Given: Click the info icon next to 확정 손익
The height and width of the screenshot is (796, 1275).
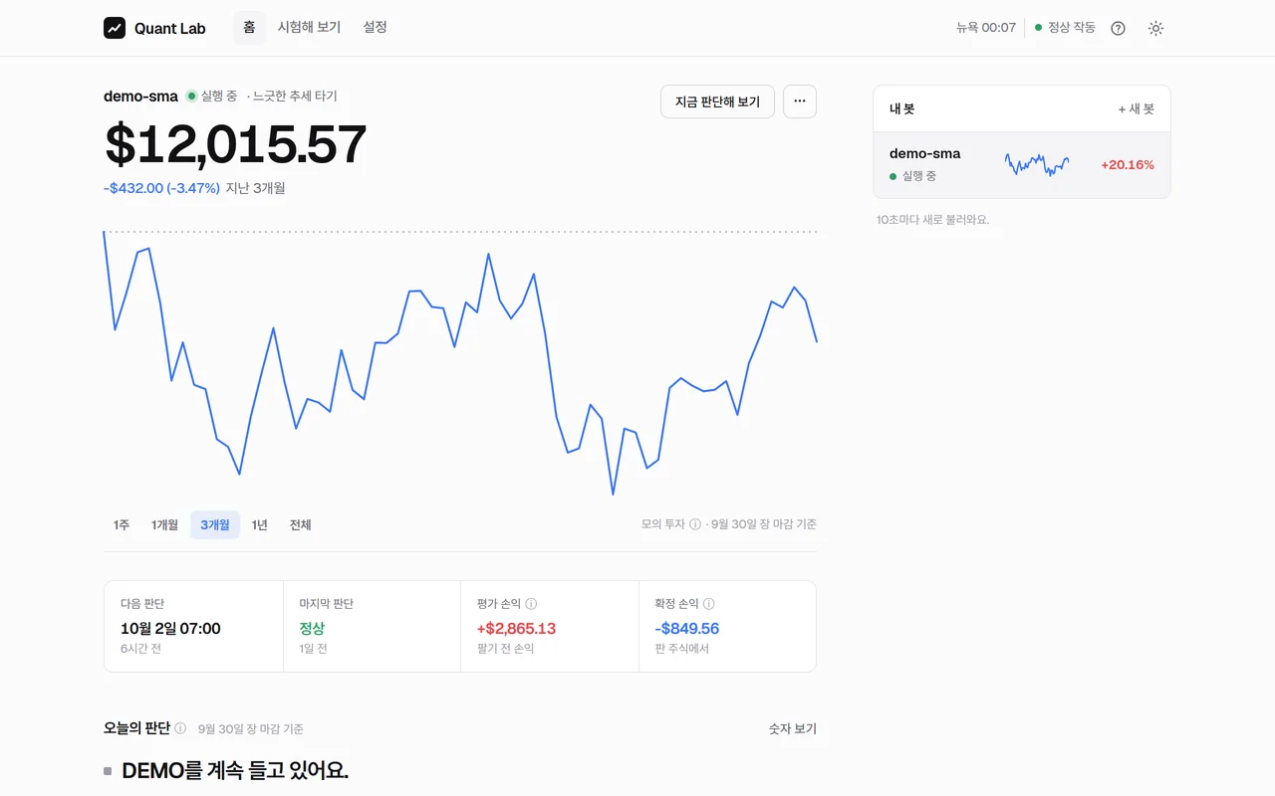Looking at the screenshot, I should click(x=708, y=604).
